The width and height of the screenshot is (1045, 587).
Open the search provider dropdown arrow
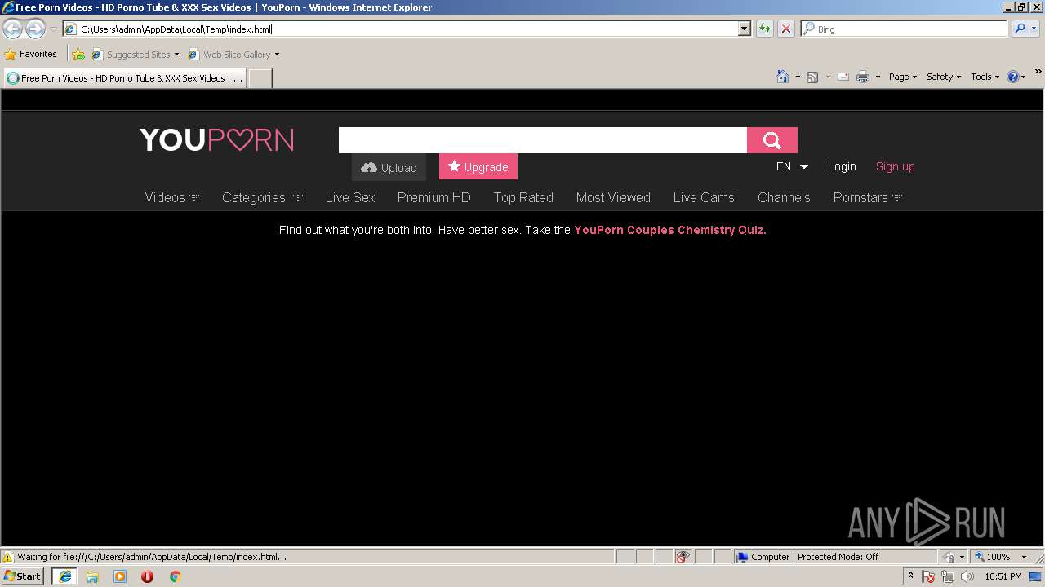(x=1035, y=29)
